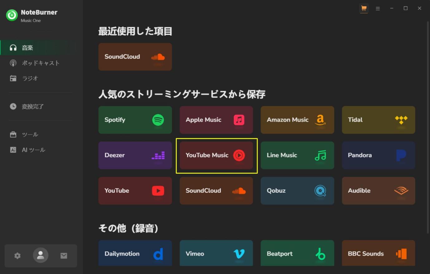Choose the Pandora service card
The image size is (430, 274).
pos(379,155)
